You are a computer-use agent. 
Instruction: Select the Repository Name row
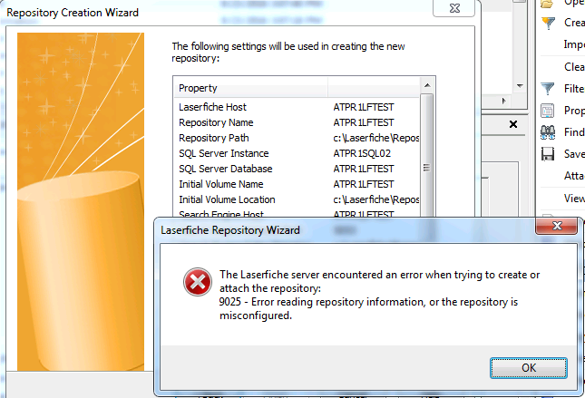[x=297, y=122]
